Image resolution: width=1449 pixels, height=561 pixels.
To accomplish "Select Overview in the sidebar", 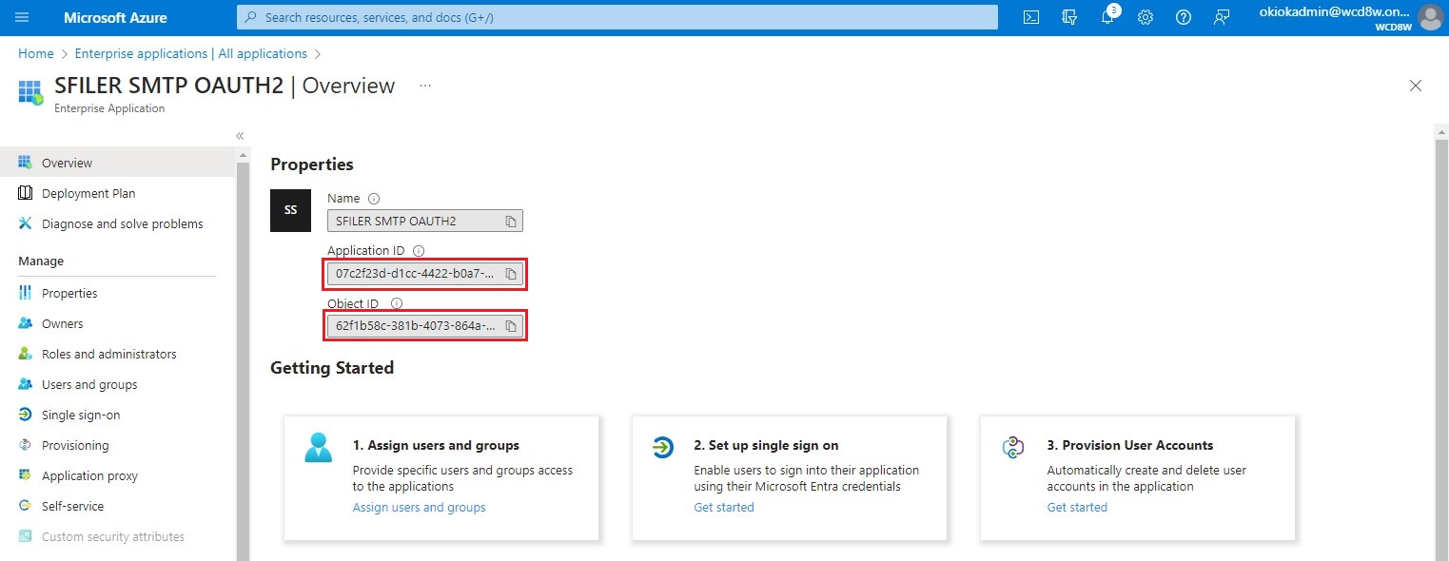I will point(118,163).
